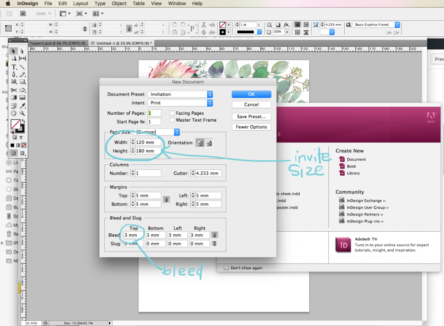Select the Type tool
Screen dimensions: 444x326
[13, 67]
